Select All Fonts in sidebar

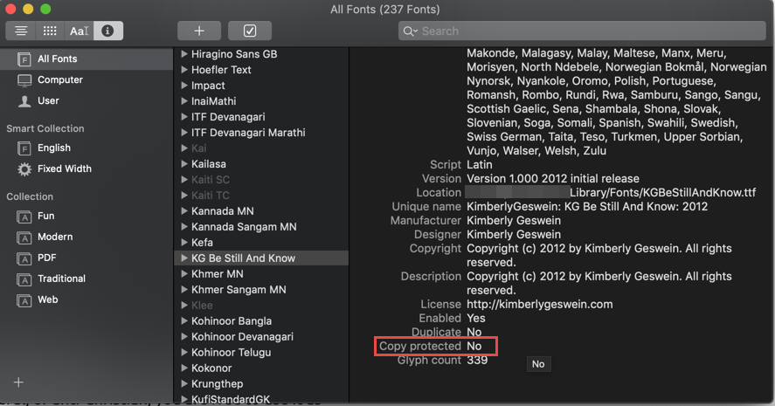point(57,59)
